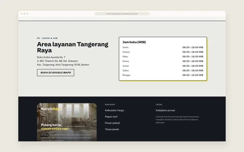Click the Lokasi & Jam section label

pos(47,38)
